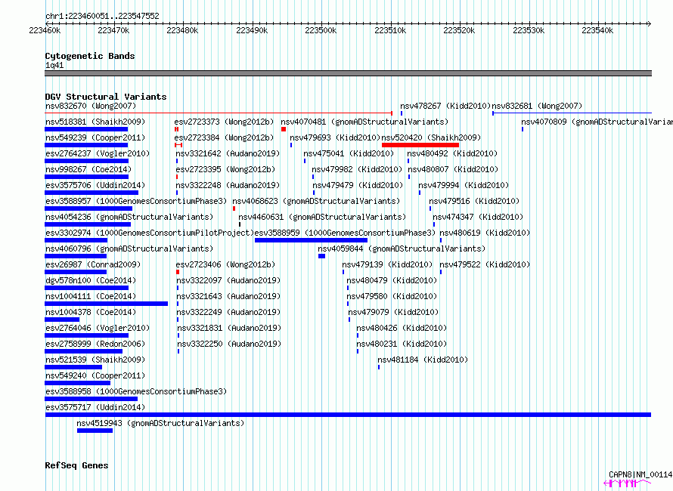Select nsv521539 (Shaikh2009) label
This screenshot has height=491, width=673.
click(95, 360)
